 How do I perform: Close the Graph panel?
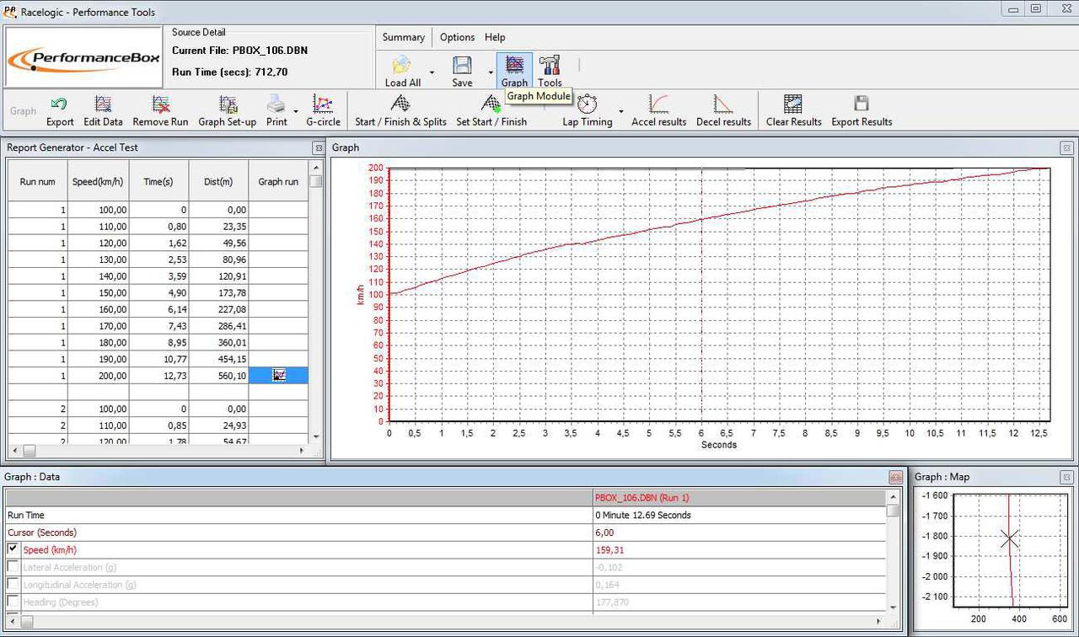coord(1067,148)
